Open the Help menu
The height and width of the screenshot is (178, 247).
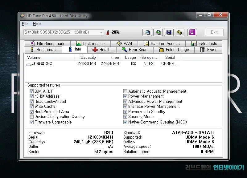tap(37, 23)
